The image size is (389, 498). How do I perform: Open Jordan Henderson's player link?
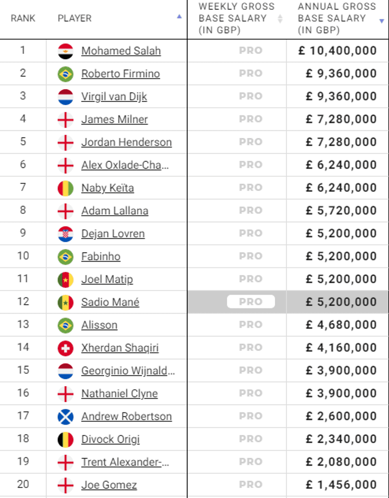point(126,142)
